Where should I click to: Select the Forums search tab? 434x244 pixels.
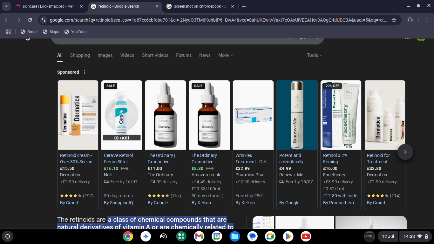tap(184, 55)
